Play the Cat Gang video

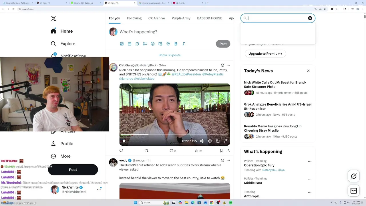pyautogui.click(x=124, y=141)
